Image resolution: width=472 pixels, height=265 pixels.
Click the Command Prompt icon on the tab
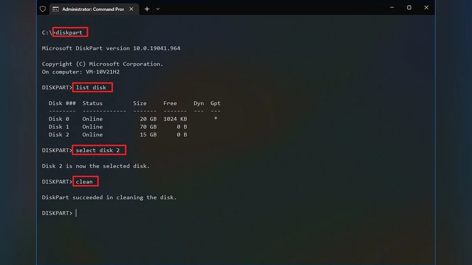coord(56,9)
